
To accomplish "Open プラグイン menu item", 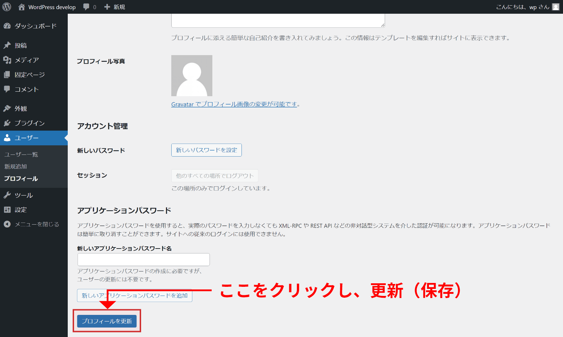I will coord(34,123).
